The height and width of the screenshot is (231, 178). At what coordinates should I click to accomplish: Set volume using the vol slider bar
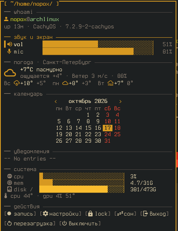click(x=98, y=44)
